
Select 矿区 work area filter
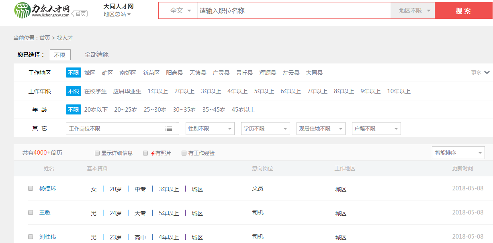pos(107,73)
